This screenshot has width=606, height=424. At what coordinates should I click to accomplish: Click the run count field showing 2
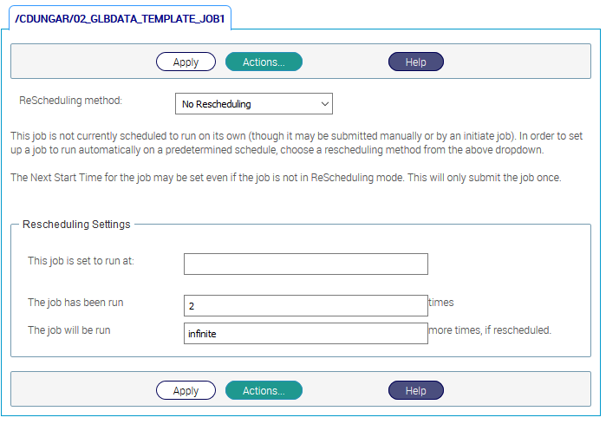pyautogui.click(x=306, y=305)
